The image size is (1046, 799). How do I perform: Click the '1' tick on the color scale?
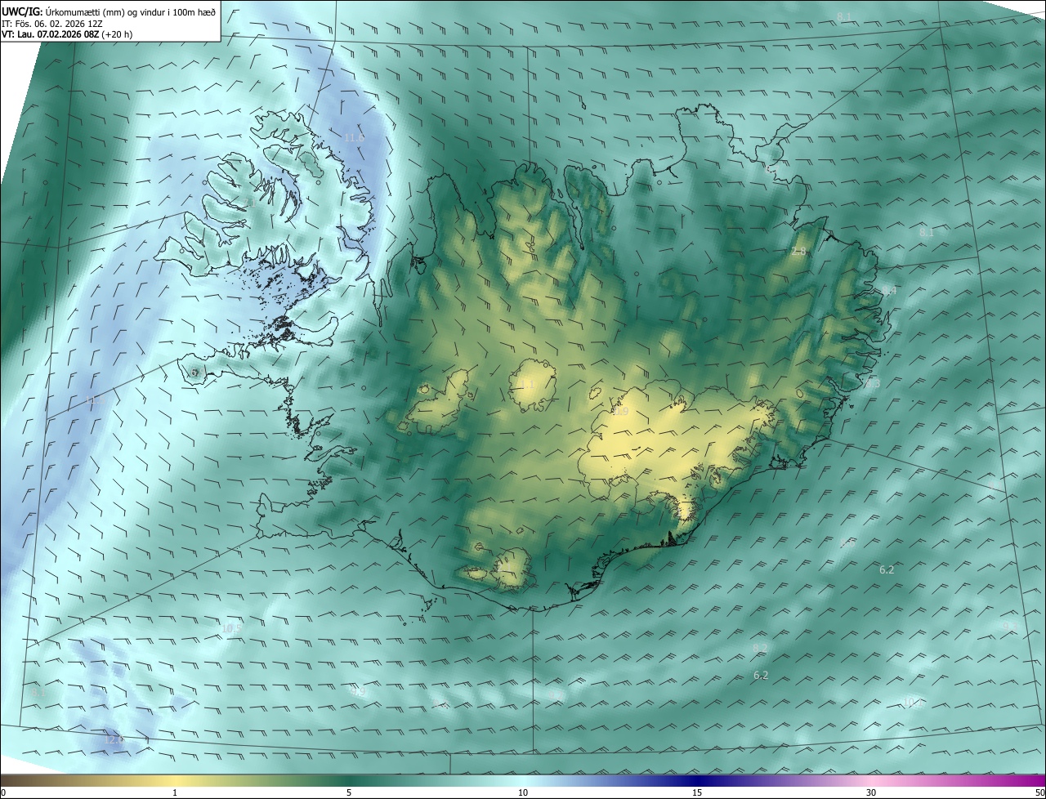175,792
